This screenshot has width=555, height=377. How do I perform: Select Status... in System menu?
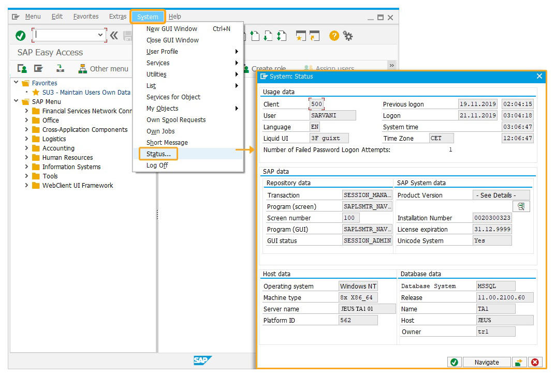point(188,154)
